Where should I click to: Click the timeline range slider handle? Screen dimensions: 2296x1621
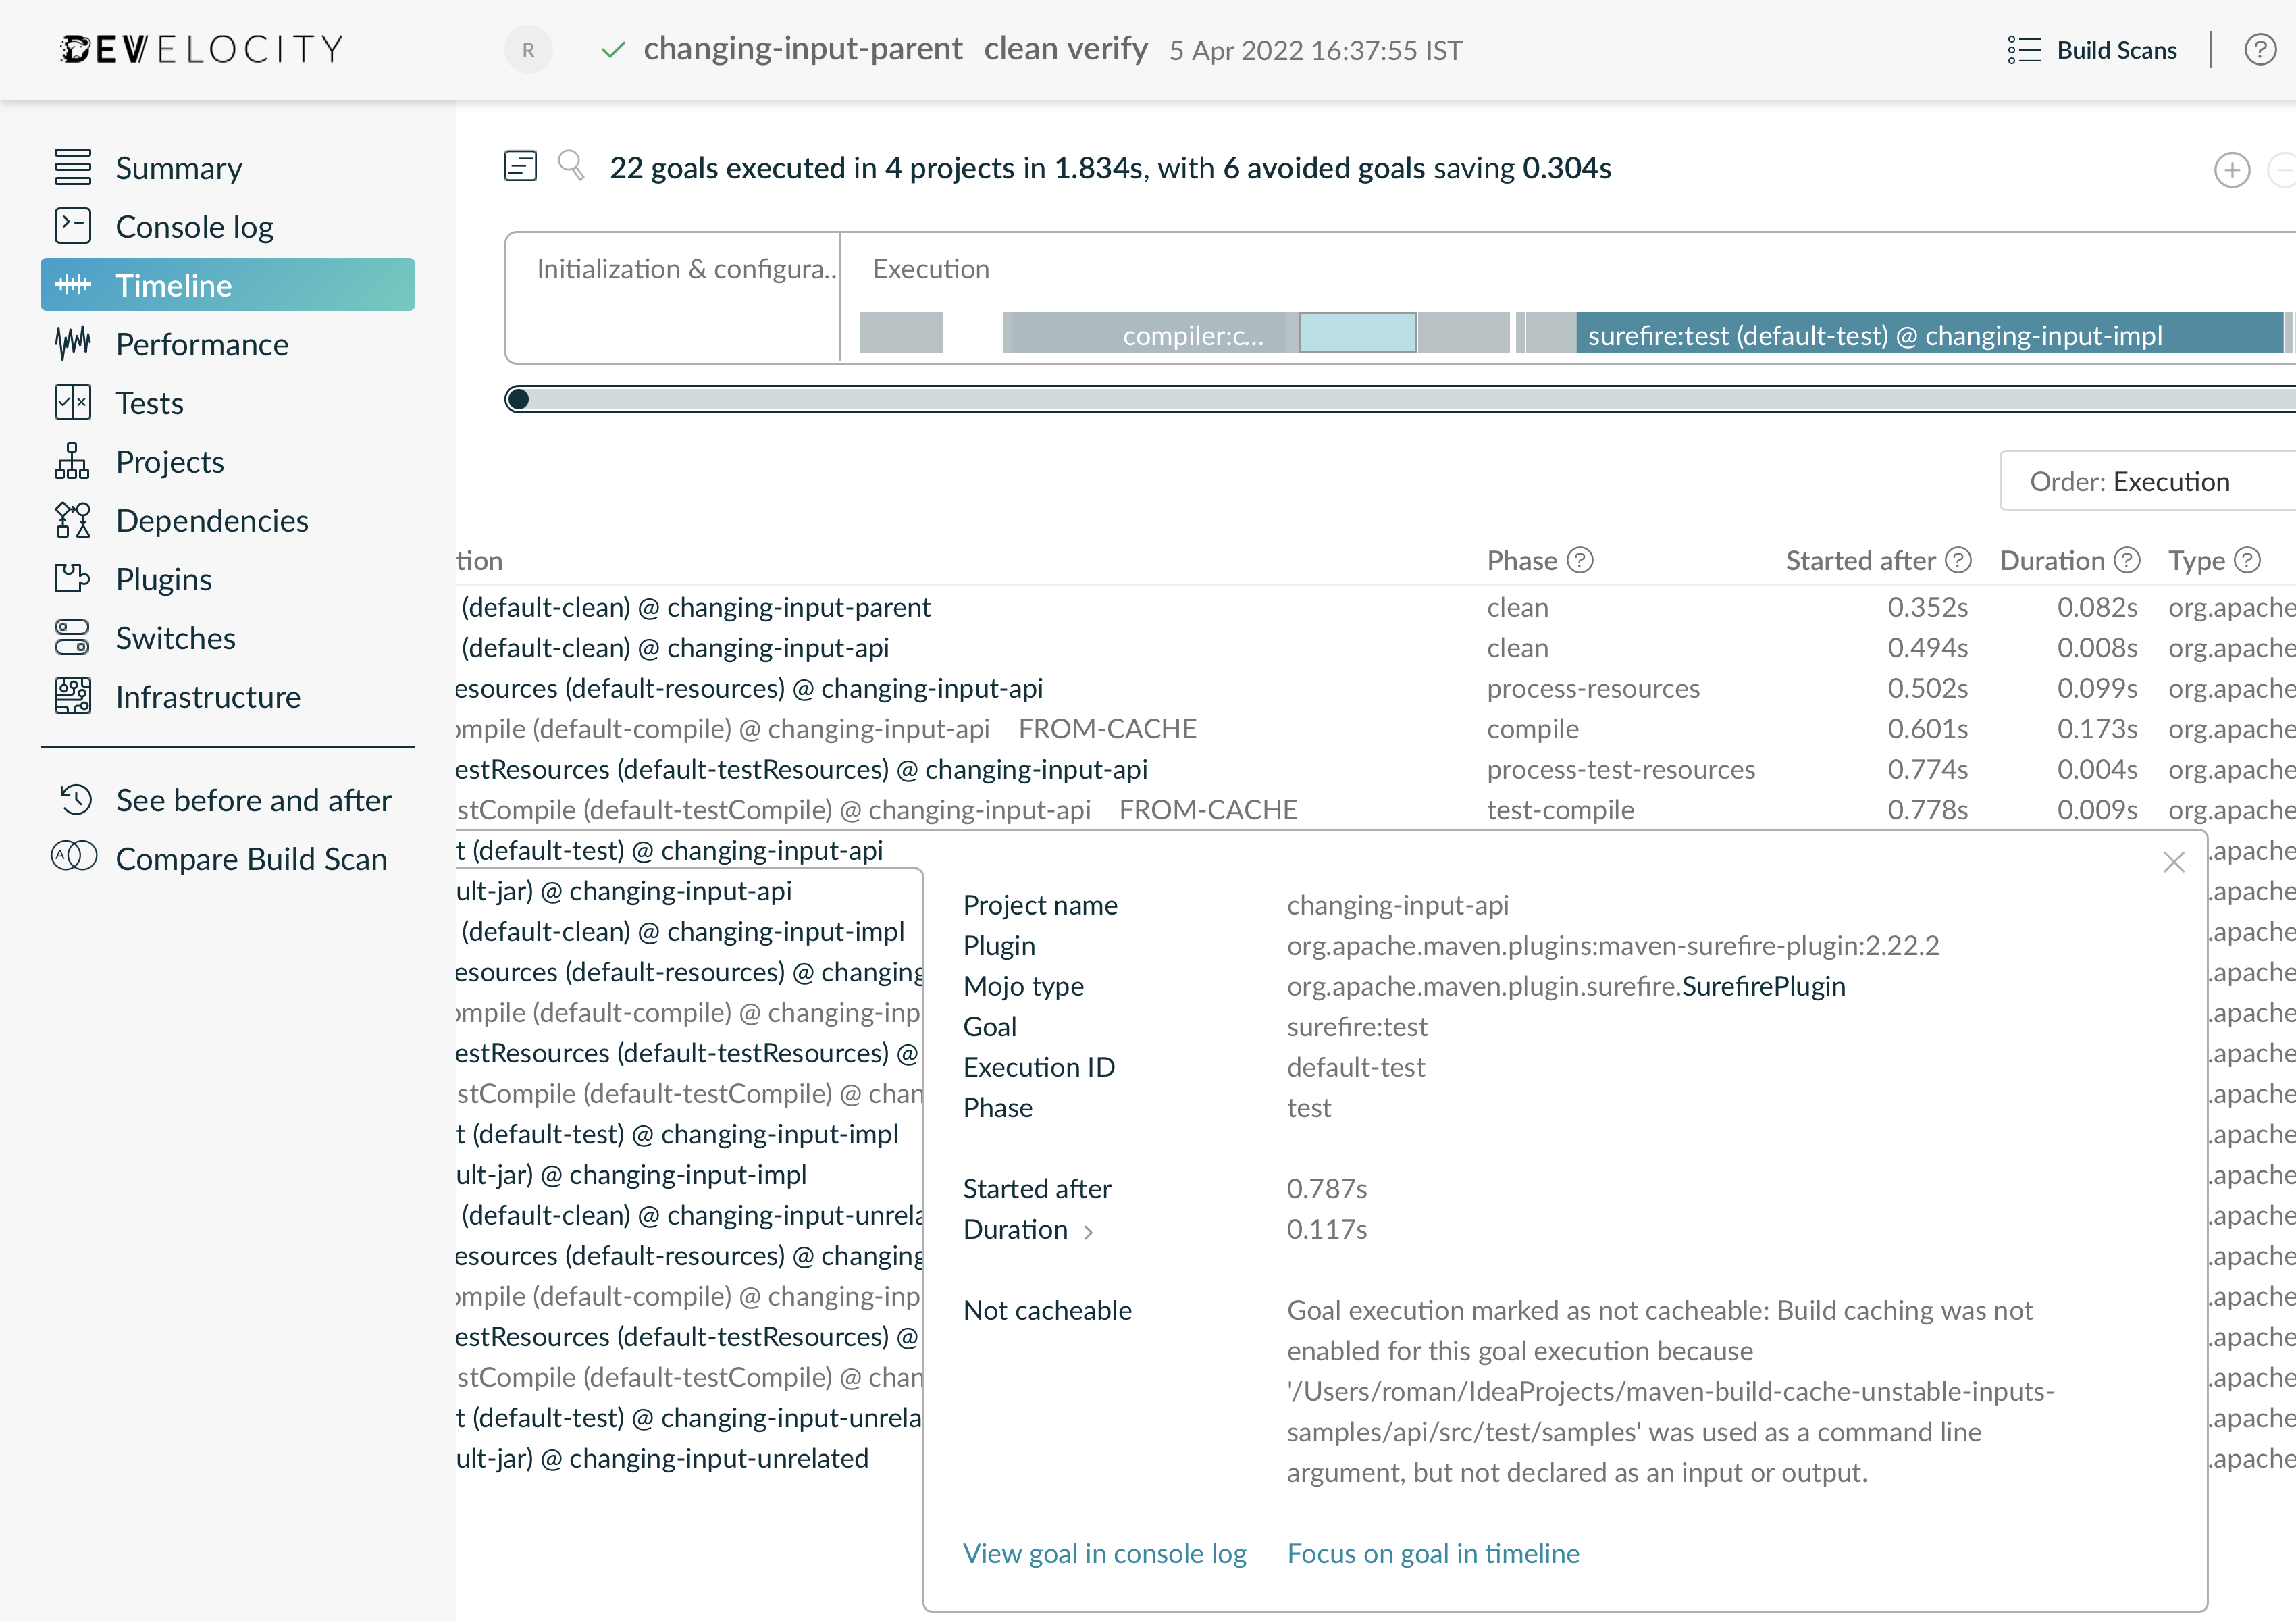(x=518, y=400)
